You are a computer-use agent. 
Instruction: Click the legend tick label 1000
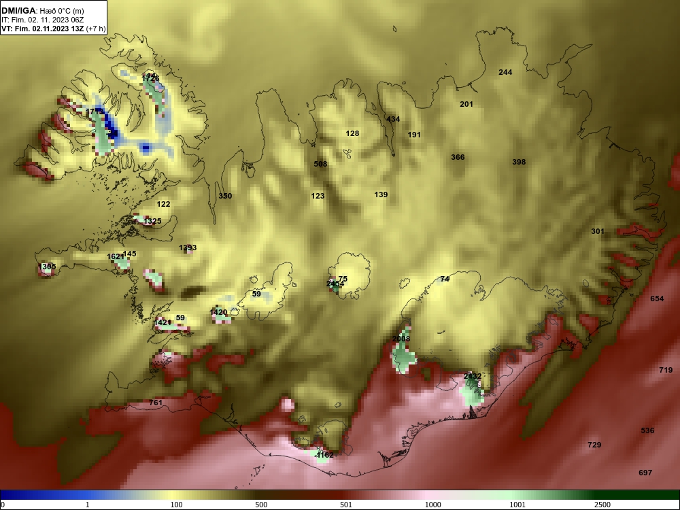click(432, 505)
